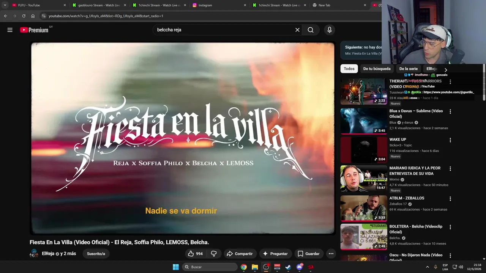Open File Explorer from taskbar
Viewport: 486px width, 273px height.
pyautogui.click(x=255, y=267)
